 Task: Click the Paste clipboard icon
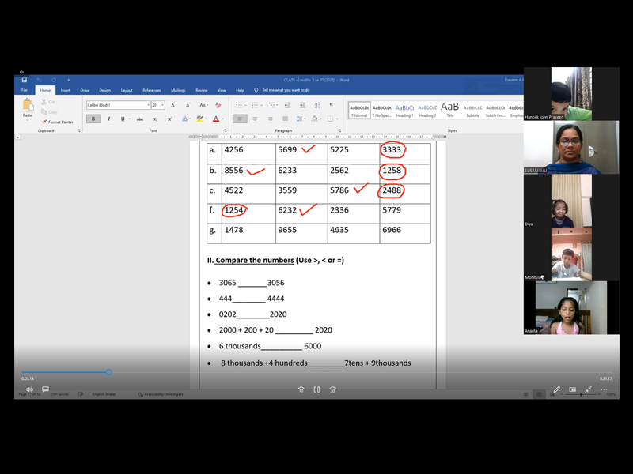28,106
